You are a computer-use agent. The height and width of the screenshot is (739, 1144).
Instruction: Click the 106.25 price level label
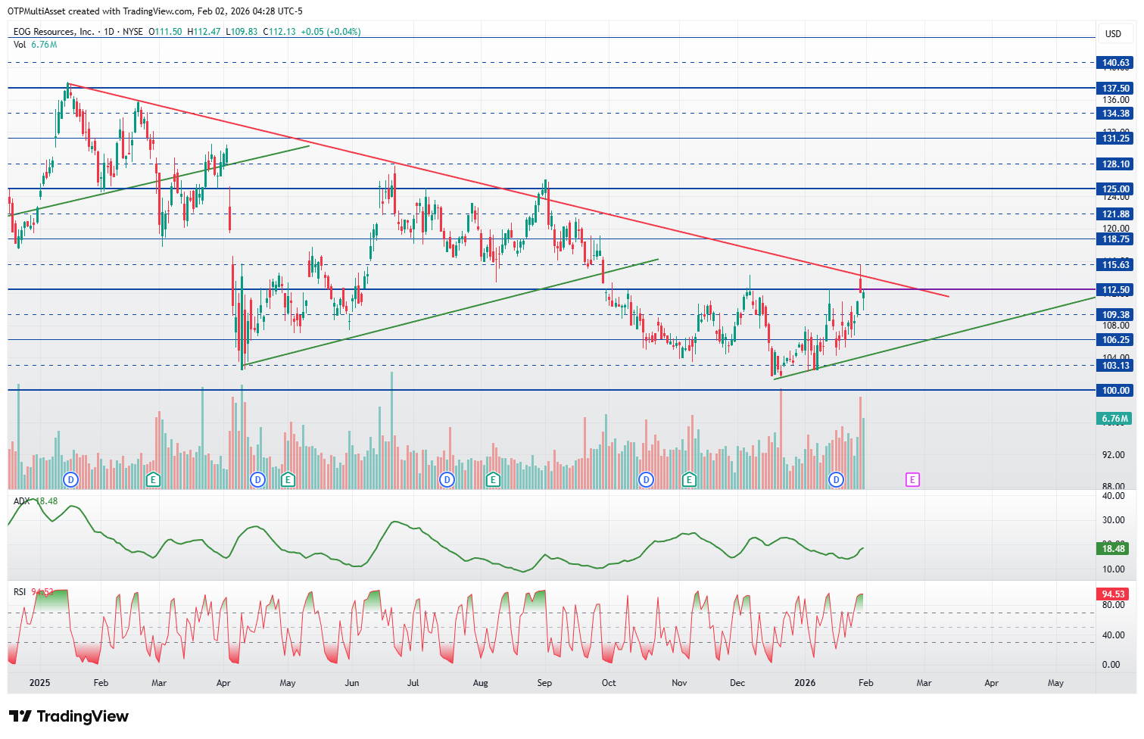tap(1116, 340)
